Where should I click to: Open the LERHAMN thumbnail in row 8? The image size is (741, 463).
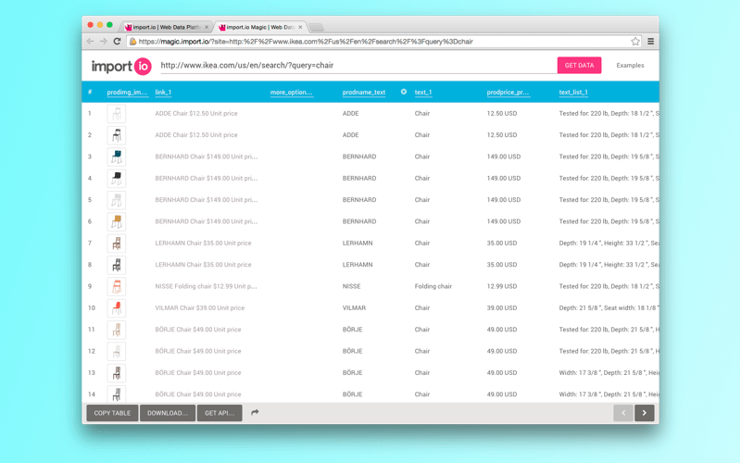117,265
